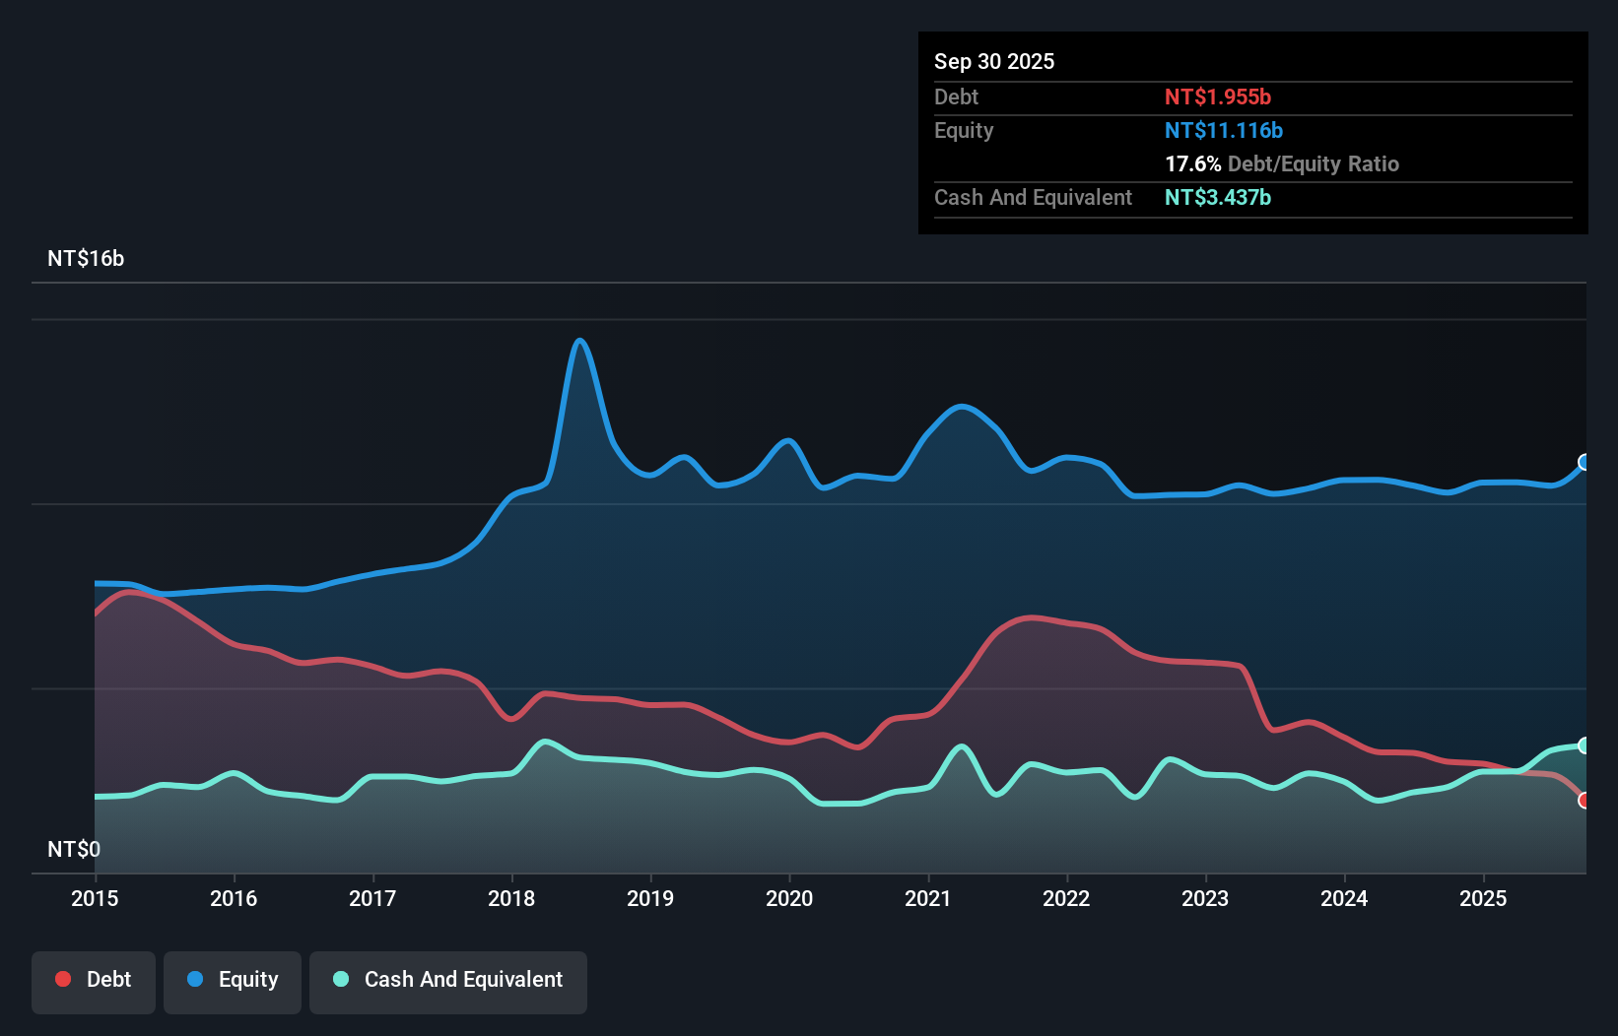The width and height of the screenshot is (1618, 1036).
Task: Select the teal Cash And Equivalent legend dot
Action: pyautogui.click(x=340, y=979)
